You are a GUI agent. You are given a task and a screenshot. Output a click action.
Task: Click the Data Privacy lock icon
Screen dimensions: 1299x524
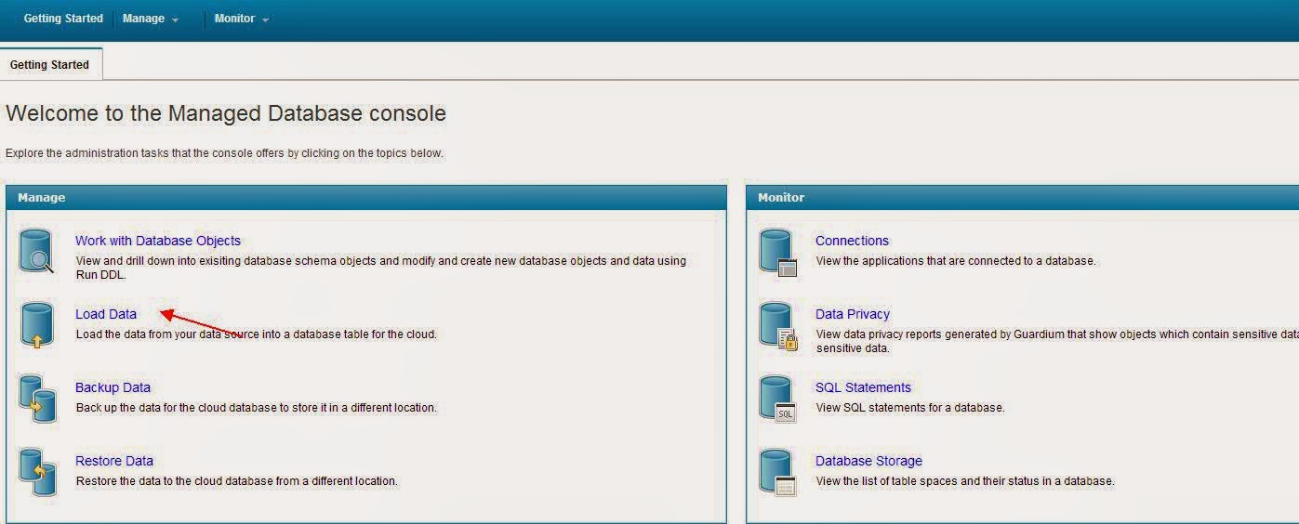point(778,326)
